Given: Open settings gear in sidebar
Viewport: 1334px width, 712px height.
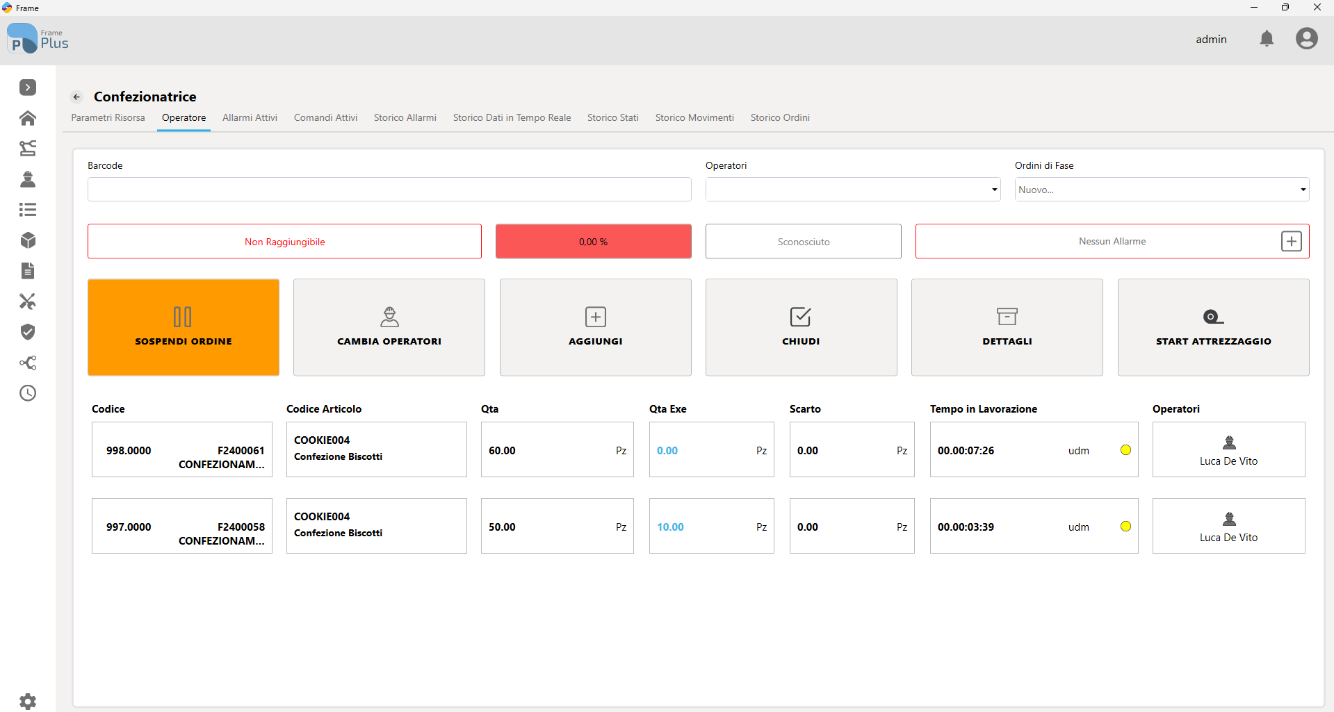Looking at the screenshot, I should pyautogui.click(x=28, y=702).
